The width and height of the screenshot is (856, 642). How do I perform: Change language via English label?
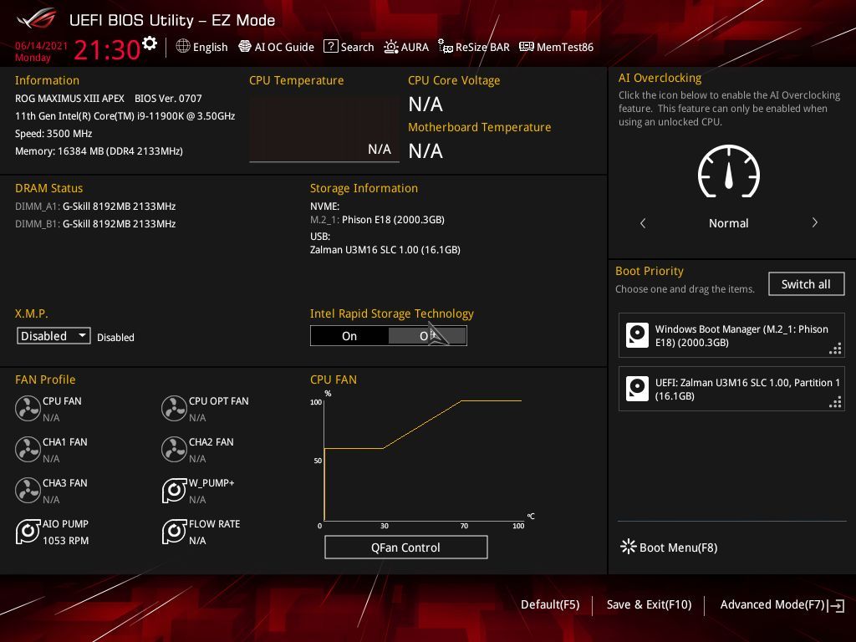pyautogui.click(x=210, y=48)
